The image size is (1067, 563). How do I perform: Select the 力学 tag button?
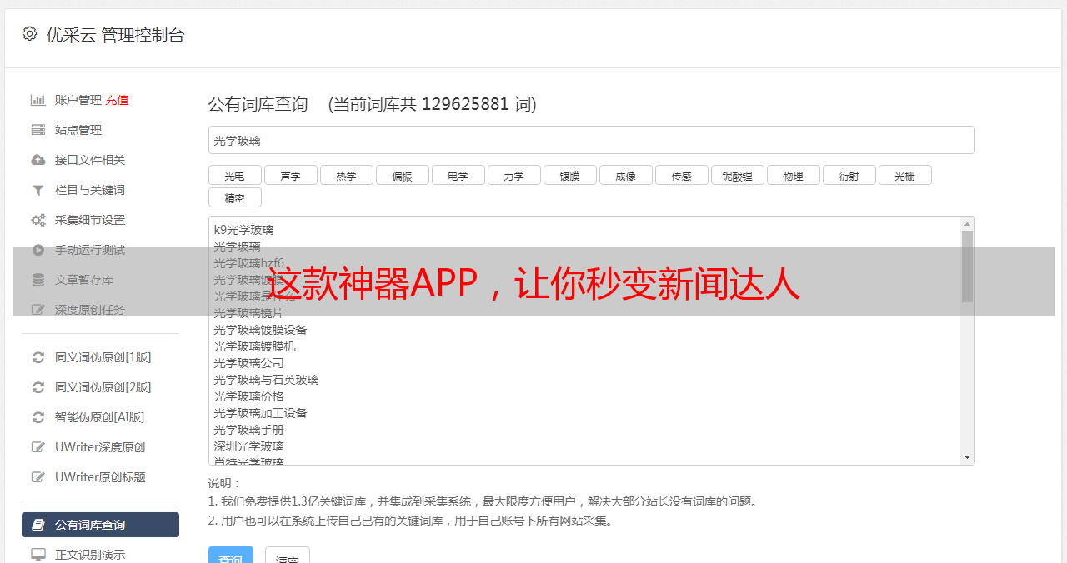click(514, 175)
